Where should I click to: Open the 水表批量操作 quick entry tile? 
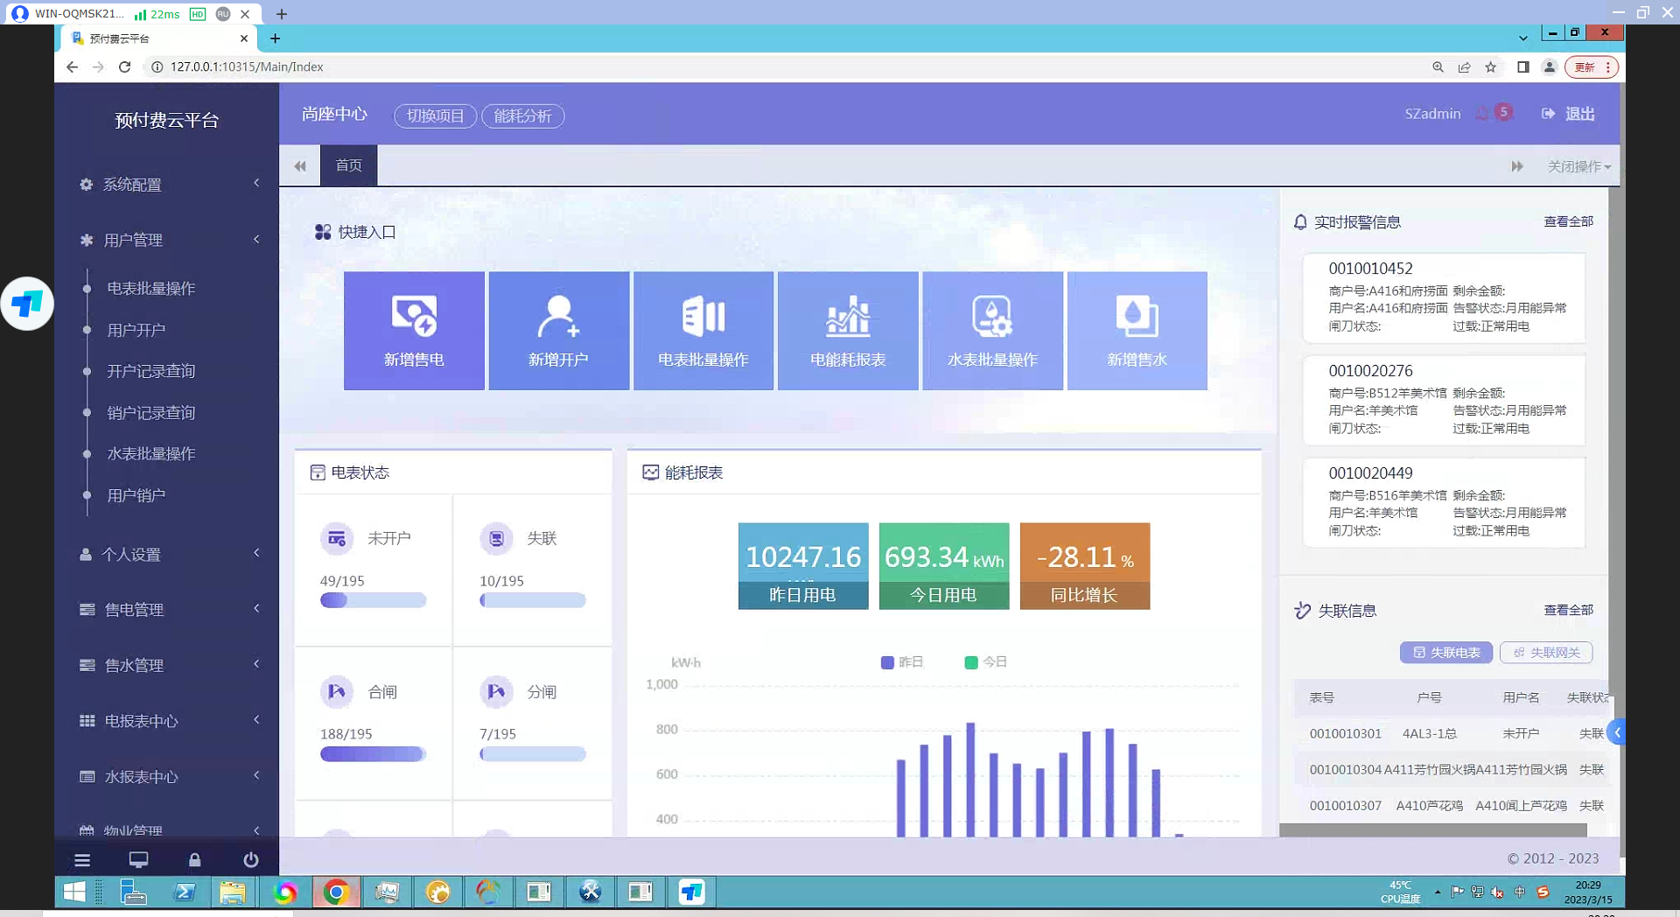992,331
